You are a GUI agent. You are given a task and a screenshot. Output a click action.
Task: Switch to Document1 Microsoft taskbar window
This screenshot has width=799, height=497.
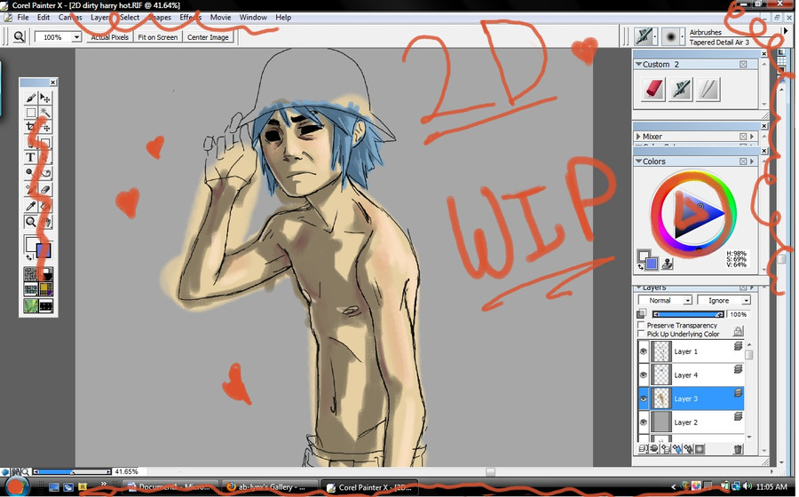171,487
